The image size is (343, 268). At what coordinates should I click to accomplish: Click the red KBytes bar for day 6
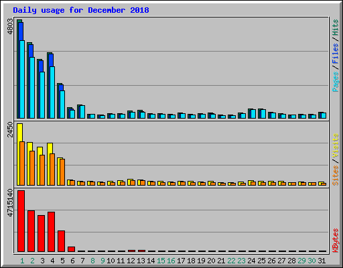[71, 249]
